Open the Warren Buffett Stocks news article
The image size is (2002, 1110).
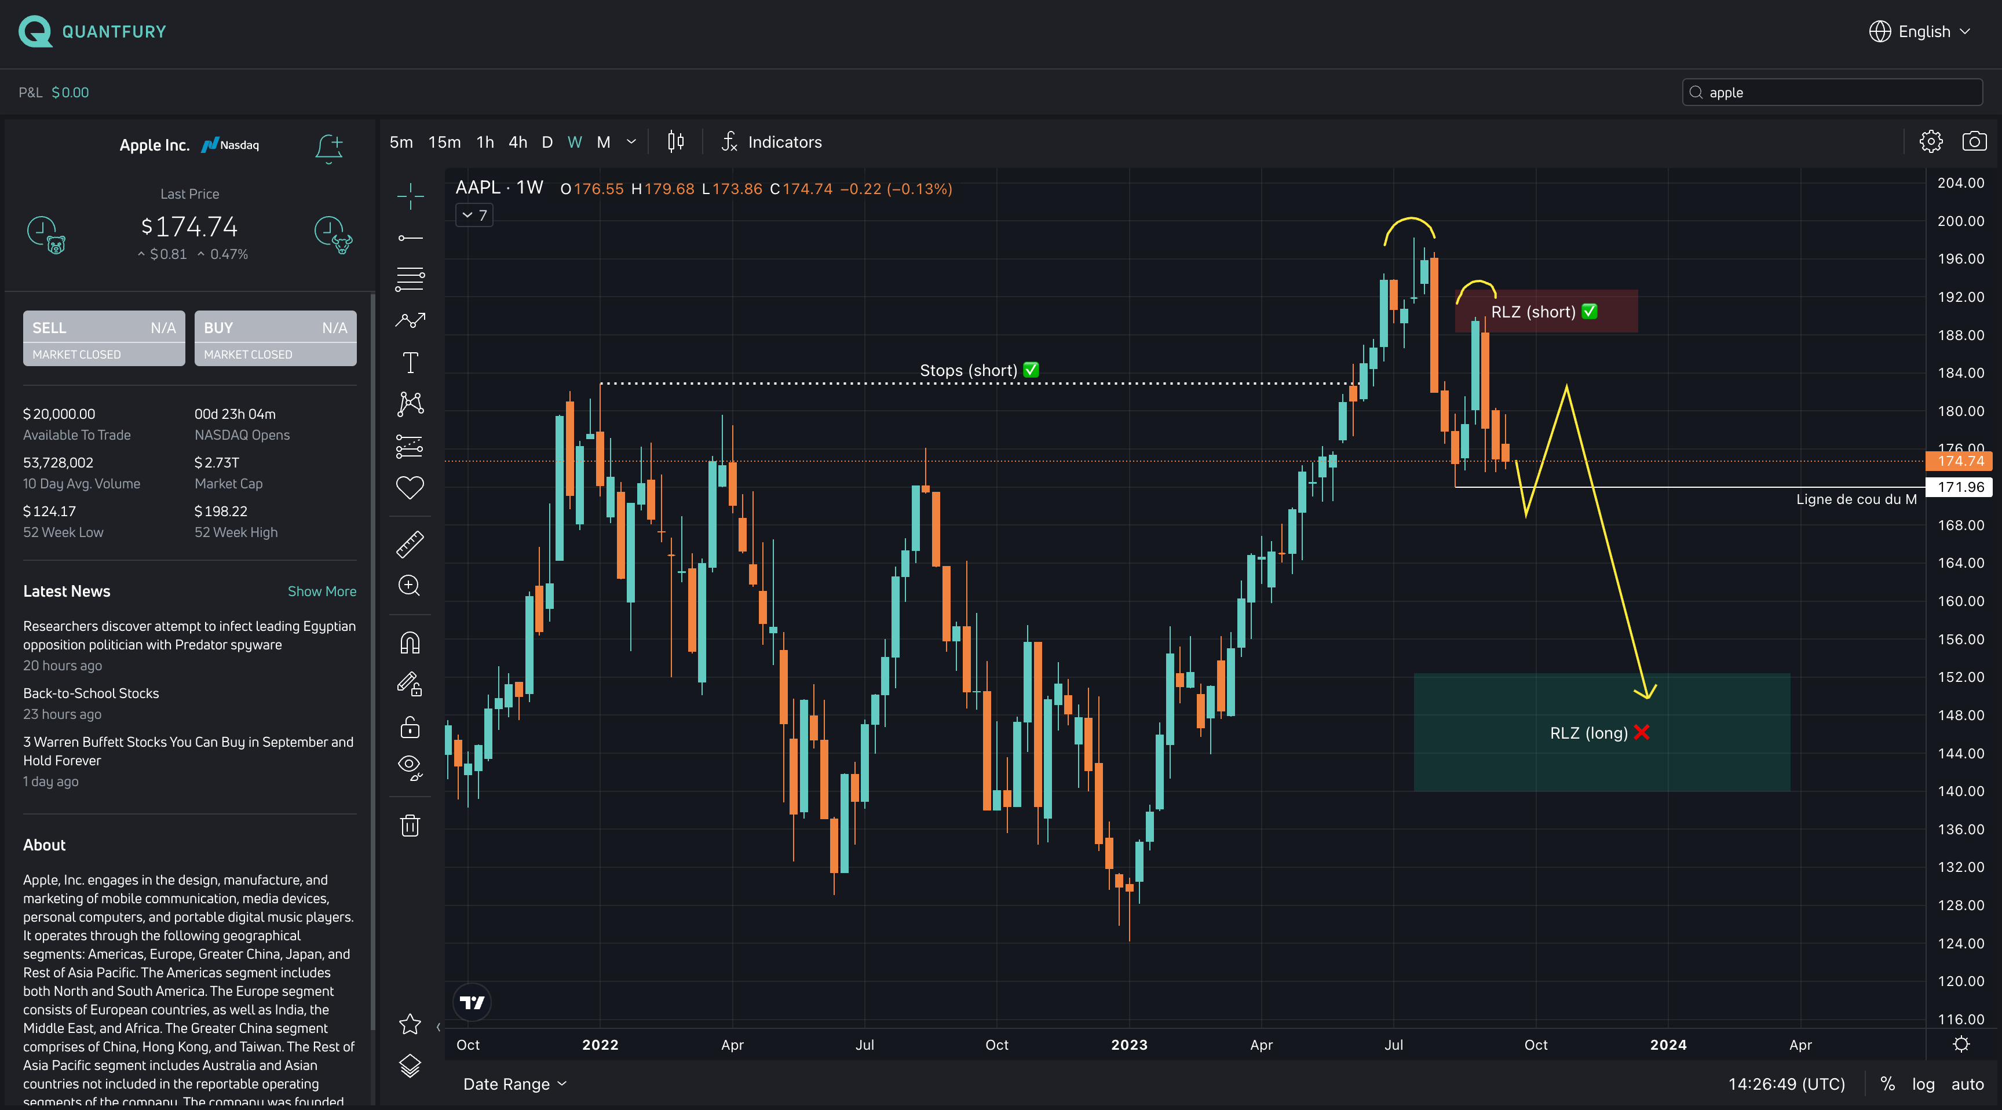point(188,751)
